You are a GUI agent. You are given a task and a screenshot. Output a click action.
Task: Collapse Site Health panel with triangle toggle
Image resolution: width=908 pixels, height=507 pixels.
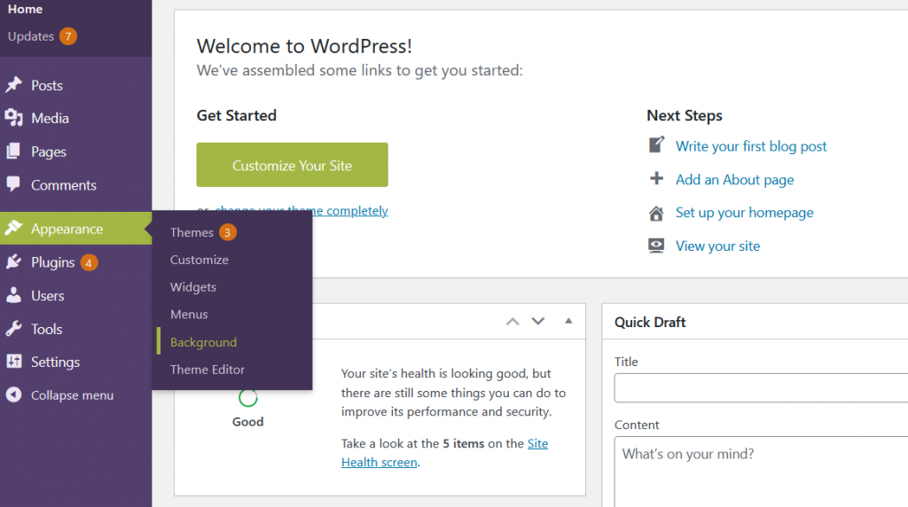pos(568,321)
